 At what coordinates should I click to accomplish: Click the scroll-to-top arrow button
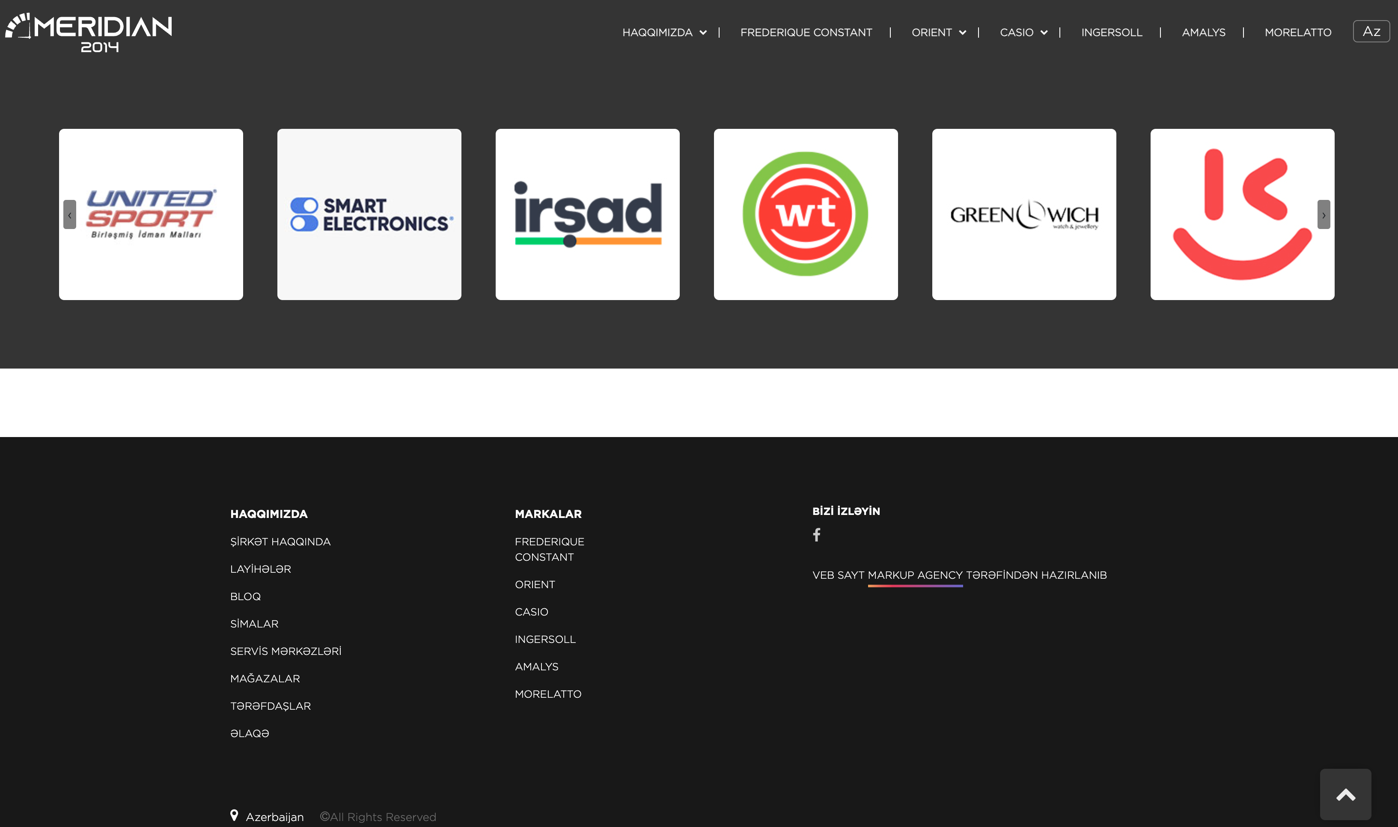(1345, 794)
